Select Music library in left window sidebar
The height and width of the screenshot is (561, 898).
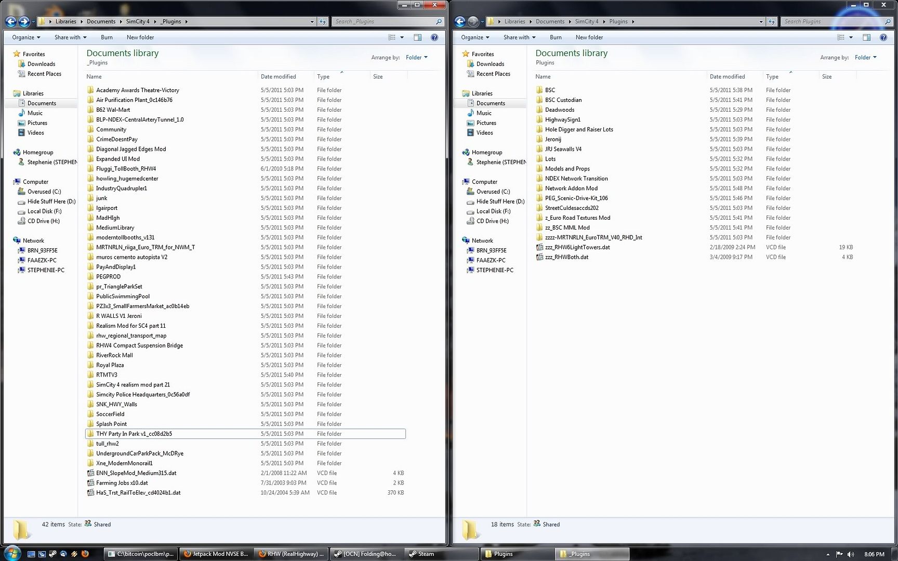[x=35, y=113]
